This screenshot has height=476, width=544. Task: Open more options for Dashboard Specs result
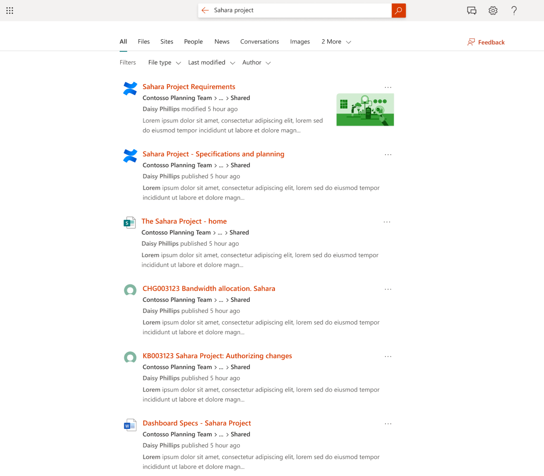(388, 424)
